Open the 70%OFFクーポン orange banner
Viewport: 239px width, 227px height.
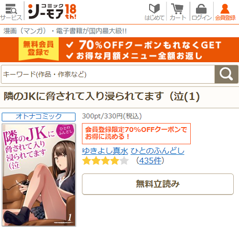tap(119, 50)
